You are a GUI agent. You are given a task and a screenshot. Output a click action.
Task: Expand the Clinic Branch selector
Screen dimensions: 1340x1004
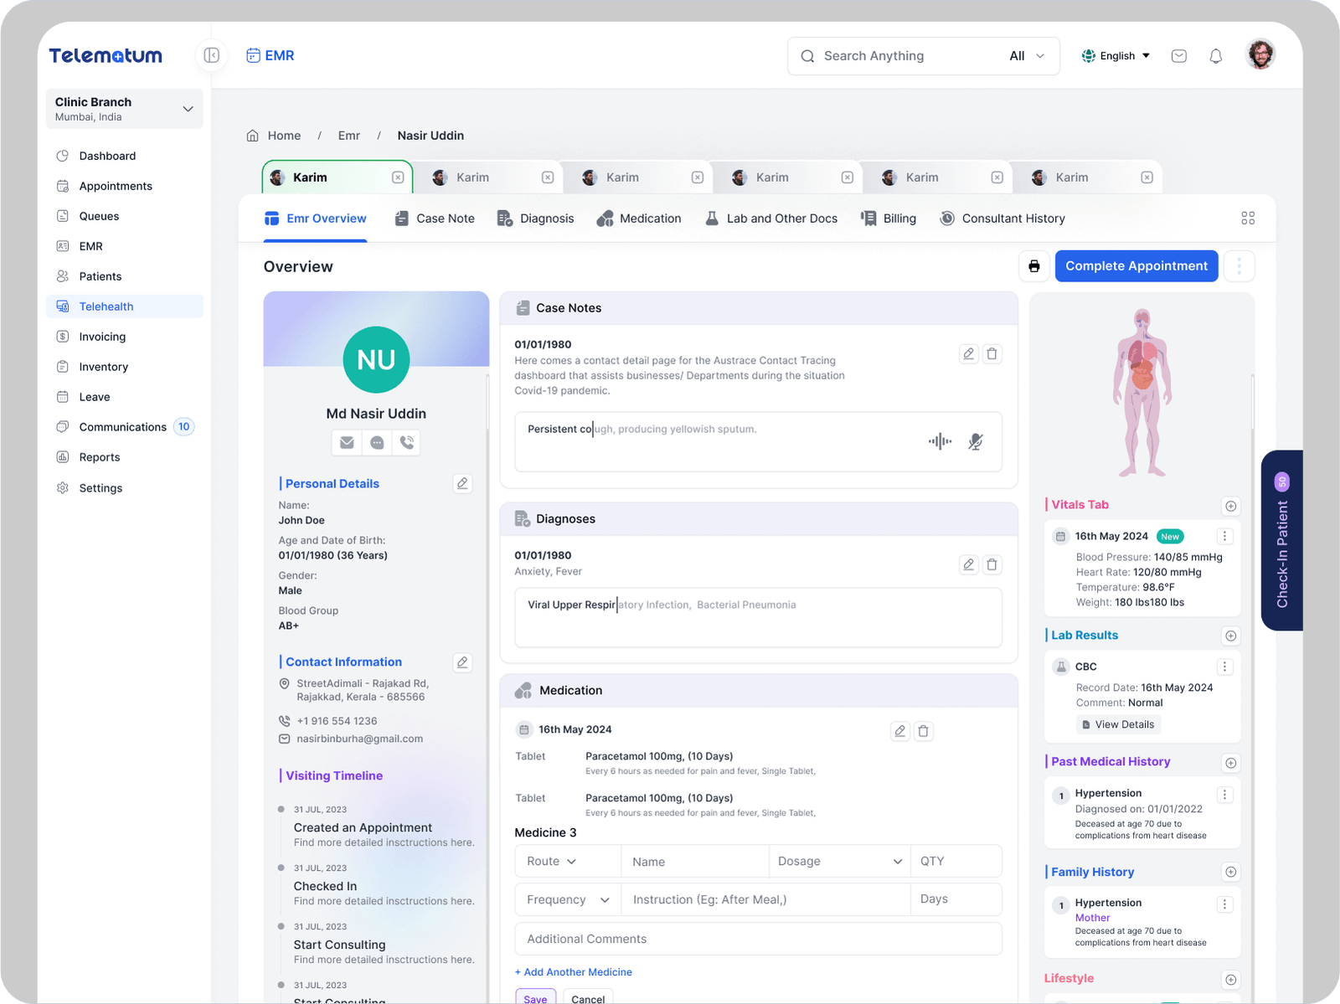coord(188,109)
